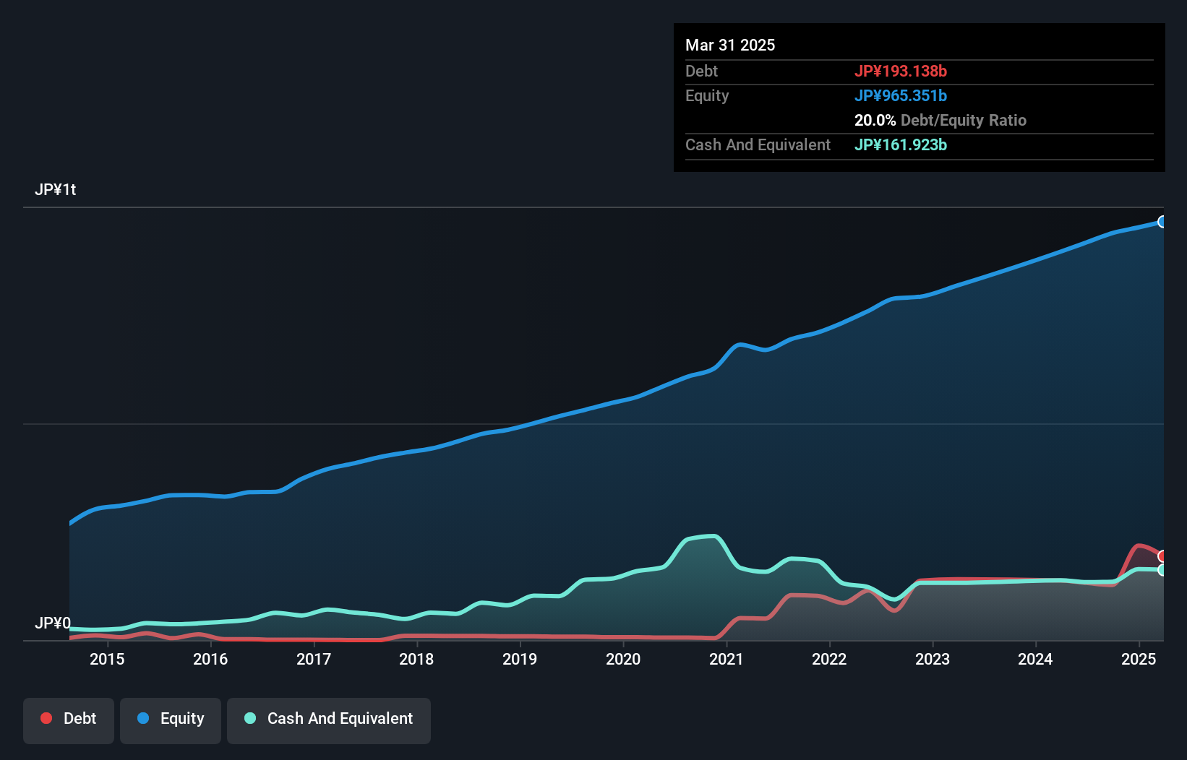This screenshot has height=760, width=1187.
Task: Toggle the Debt series visibility
Action: point(69,720)
